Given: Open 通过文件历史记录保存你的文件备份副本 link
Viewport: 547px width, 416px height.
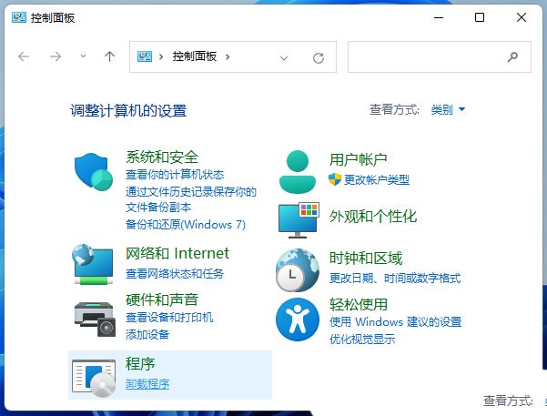Looking at the screenshot, I should (191, 199).
